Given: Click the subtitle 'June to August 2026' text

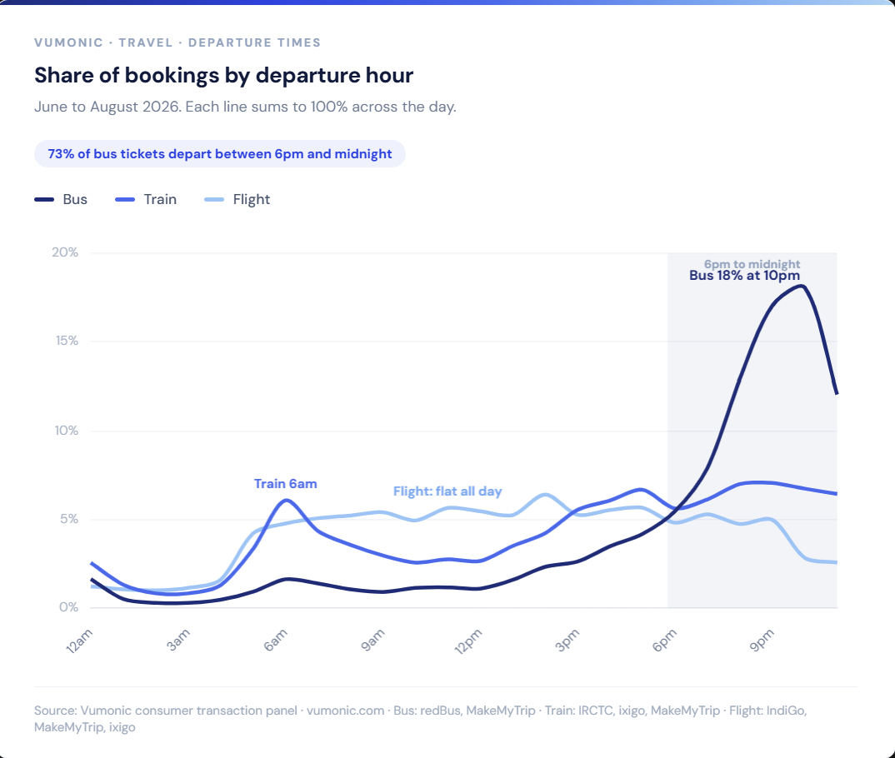Looking at the screenshot, I should coord(107,107).
